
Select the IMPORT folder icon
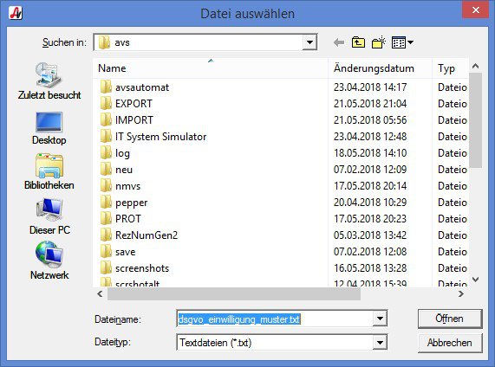(x=106, y=119)
